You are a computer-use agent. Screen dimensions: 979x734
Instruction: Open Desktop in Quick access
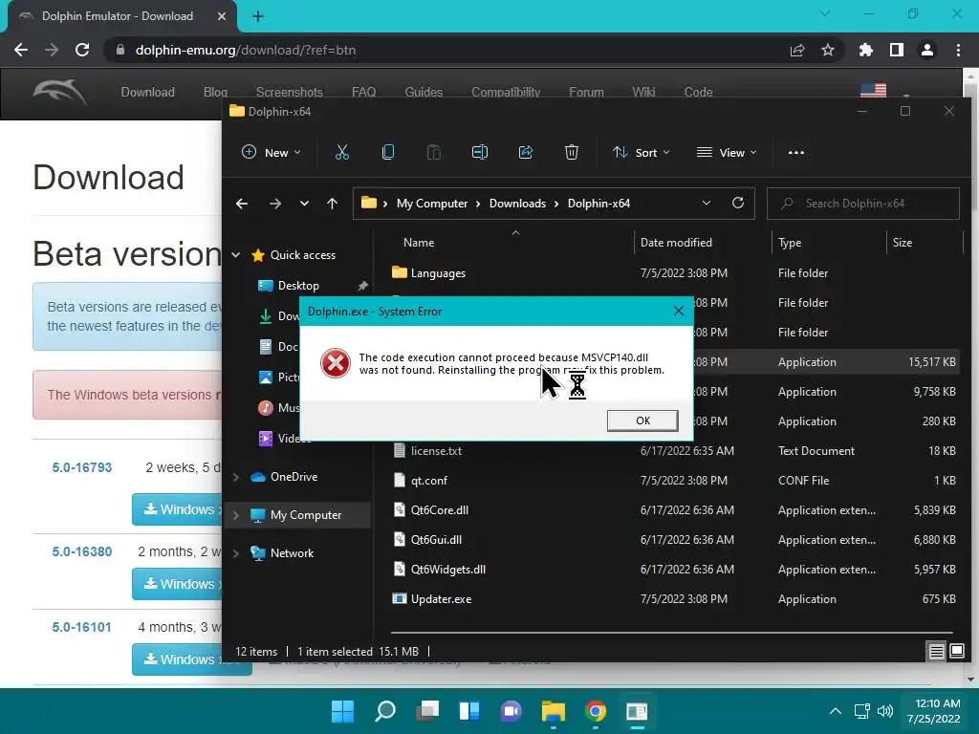click(x=298, y=285)
